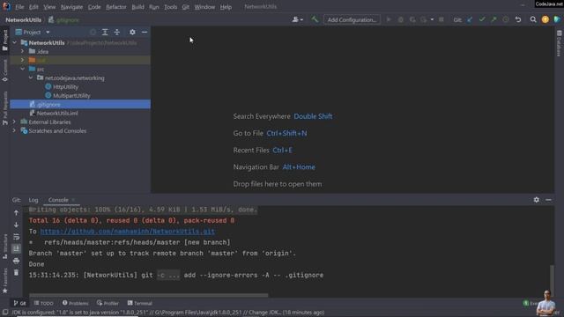Click the Git Rollback undo icon
Screen dimensions: 564x317
pos(518,19)
